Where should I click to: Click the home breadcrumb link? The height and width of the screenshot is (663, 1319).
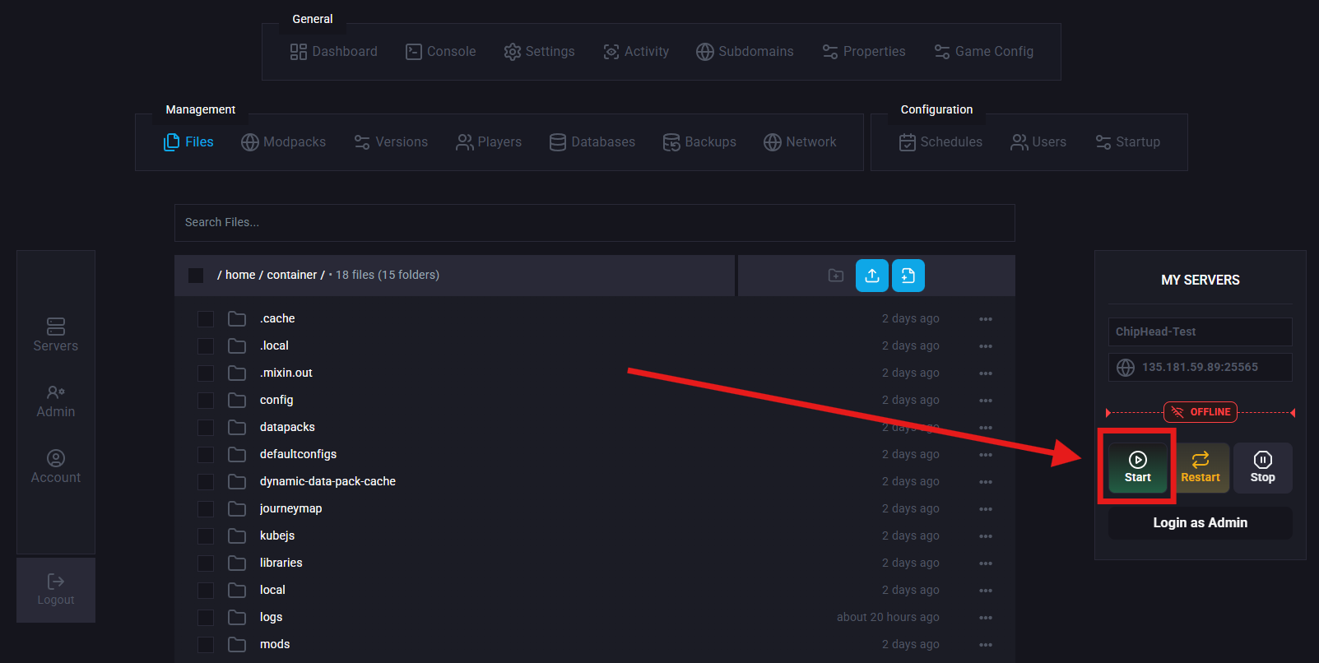pyautogui.click(x=240, y=275)
